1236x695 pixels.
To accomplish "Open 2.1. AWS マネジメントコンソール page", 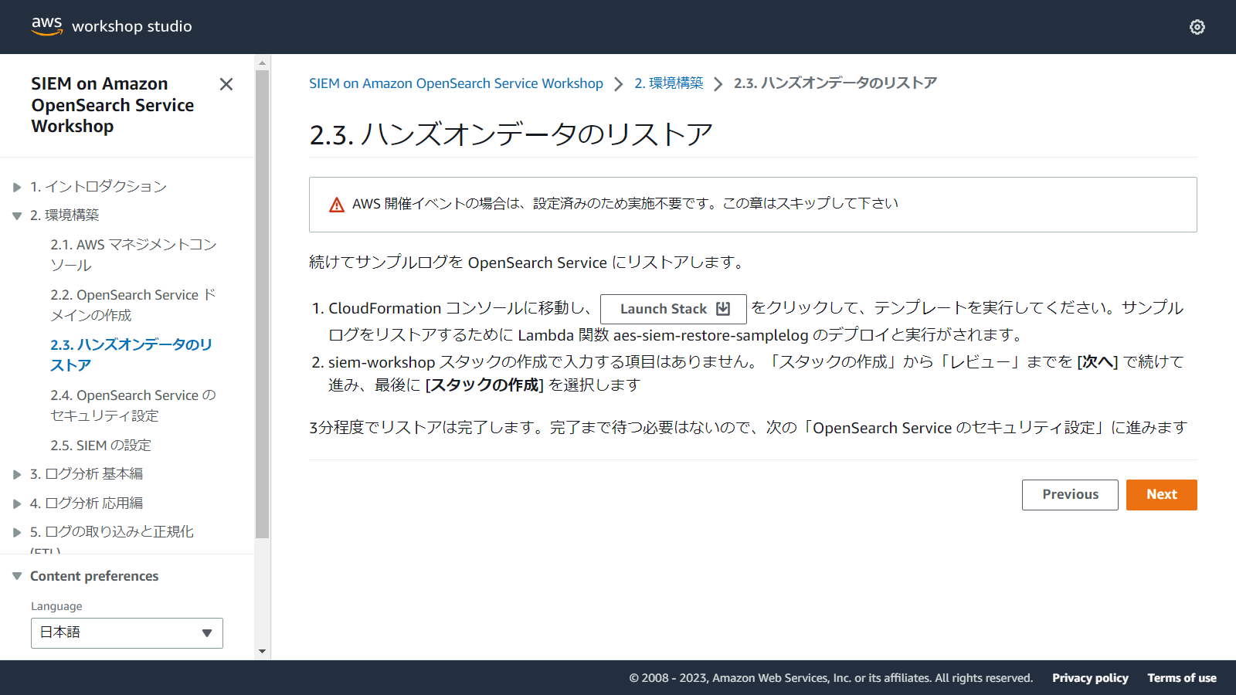I will point(133,255).
